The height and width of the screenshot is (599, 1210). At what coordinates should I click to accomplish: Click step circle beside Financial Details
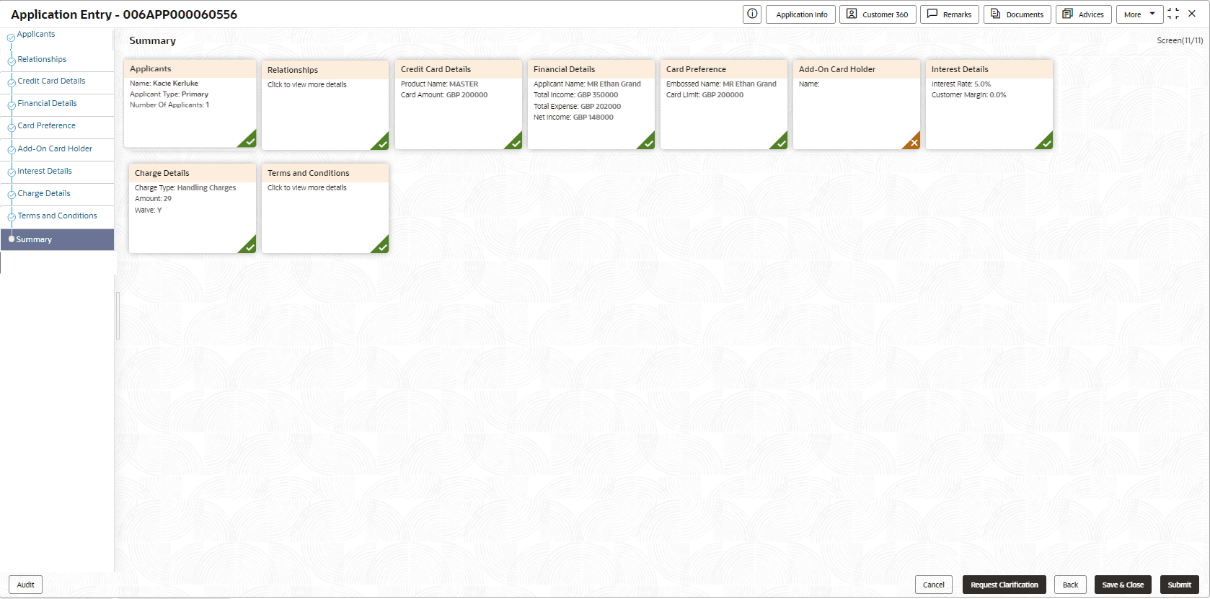(12, 105)
